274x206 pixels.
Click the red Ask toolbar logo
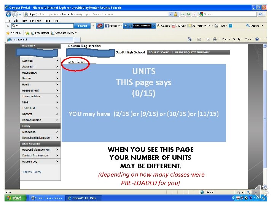tap(100, 26)
